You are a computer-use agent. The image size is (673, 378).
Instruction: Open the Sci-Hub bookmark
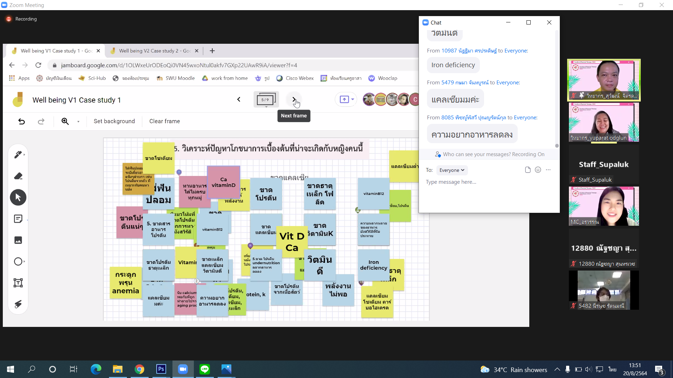pyautogui.click(x=93, y=78)
